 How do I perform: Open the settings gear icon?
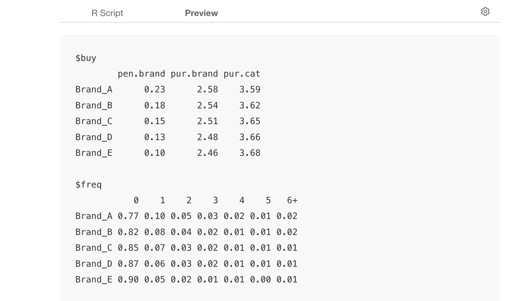point(485,12)
